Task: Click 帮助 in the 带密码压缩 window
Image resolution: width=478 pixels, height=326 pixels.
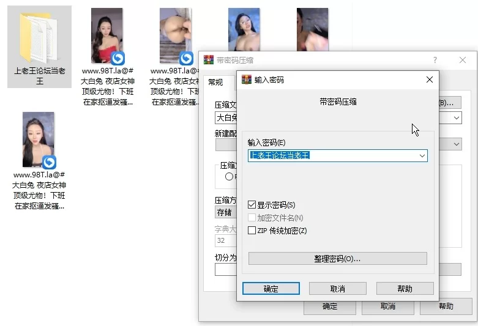Action: coord(446,306)
